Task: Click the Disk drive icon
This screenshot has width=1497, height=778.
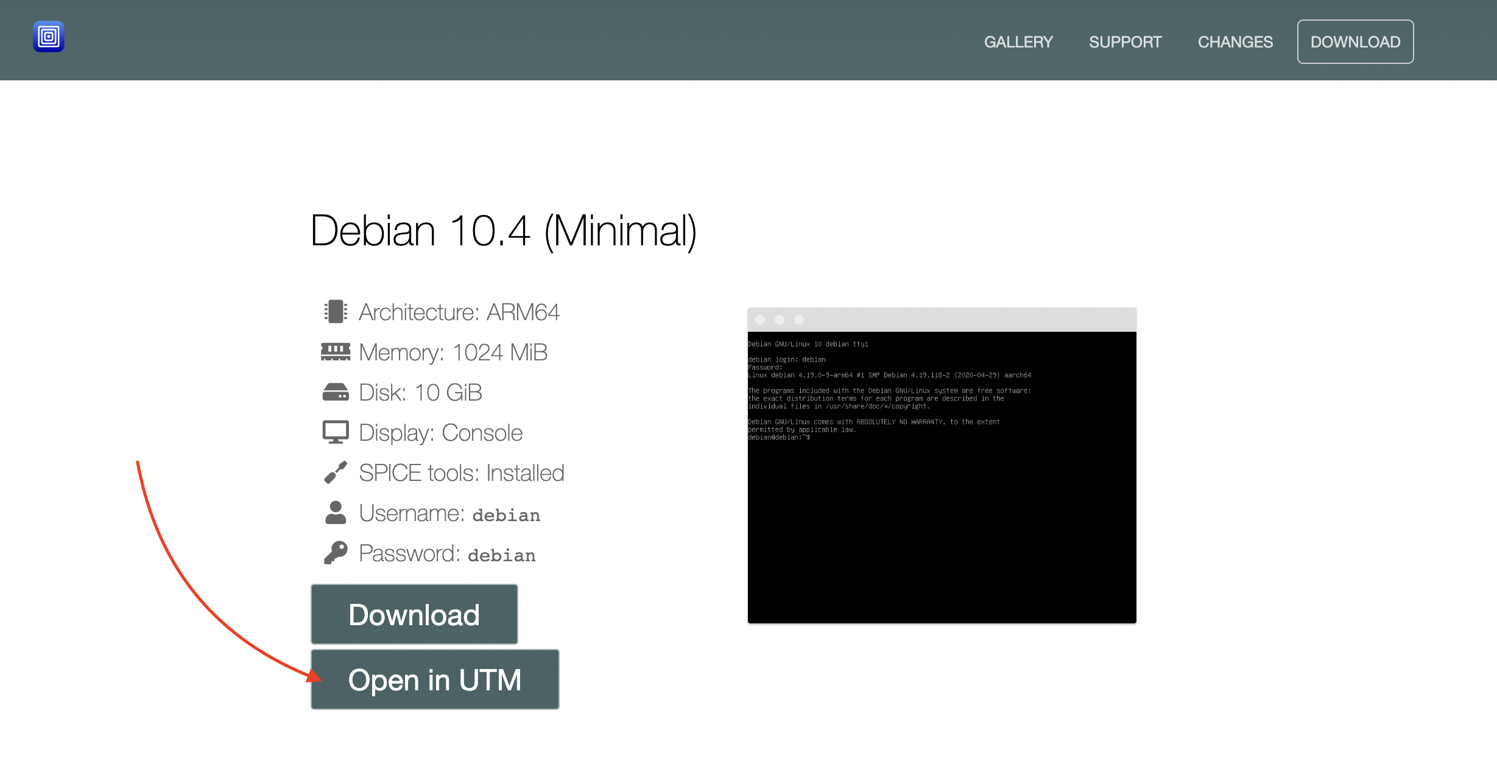Action: [x=336, y=392]
